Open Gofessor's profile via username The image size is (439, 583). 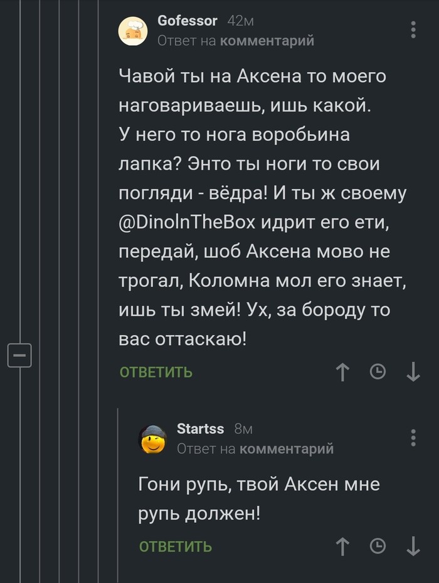click(x=188, y=21)
